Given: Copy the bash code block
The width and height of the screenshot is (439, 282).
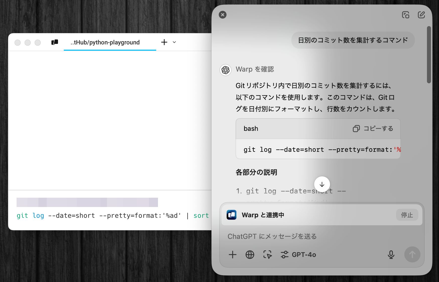Looking at the screenshot, I should (x=373, y=129).
